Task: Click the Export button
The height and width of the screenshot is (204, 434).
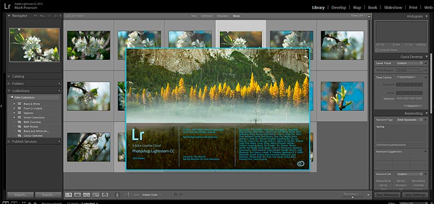Action: click(x=48, y=195)
